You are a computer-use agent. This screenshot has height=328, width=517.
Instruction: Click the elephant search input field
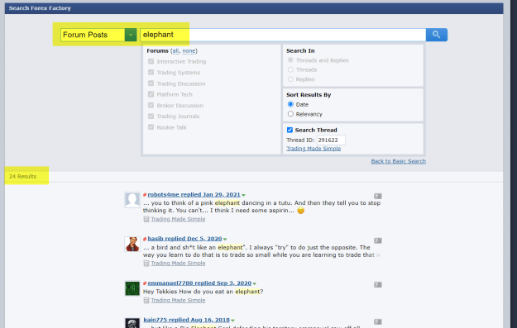283,35
